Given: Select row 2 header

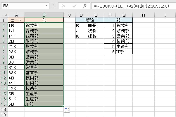Looking at the screenshot, I should [x=4, y=26].
